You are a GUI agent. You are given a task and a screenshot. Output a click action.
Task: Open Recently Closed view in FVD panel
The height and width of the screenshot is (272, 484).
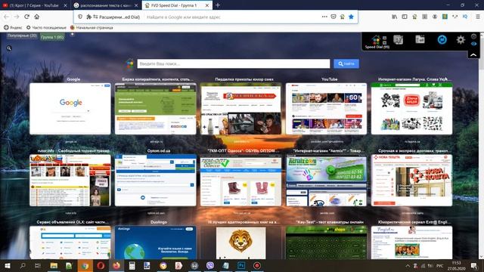(x=420, y=39)
